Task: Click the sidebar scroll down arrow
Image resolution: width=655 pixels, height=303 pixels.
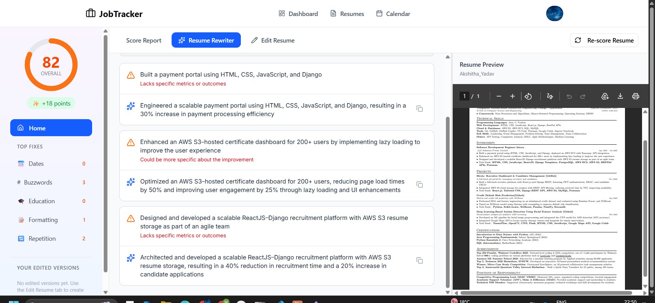Action: (105, 292)
